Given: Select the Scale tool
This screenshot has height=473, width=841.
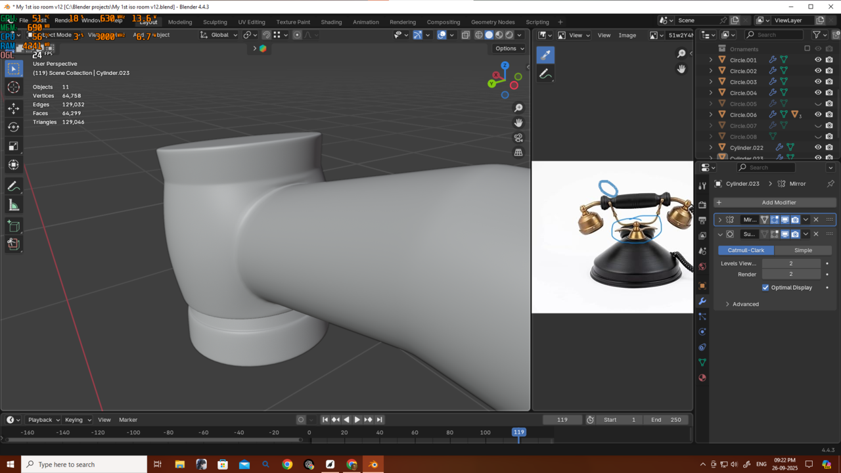Looking at the screenshot, I should [x=13, y=146].
